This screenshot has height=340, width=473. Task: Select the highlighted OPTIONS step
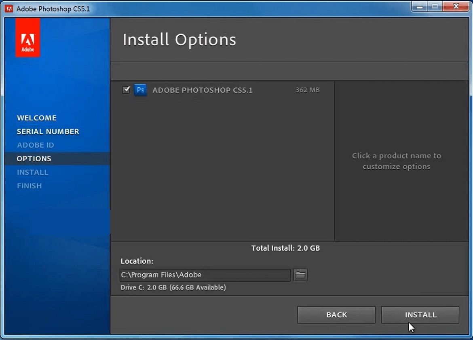(x=57, y=159)
